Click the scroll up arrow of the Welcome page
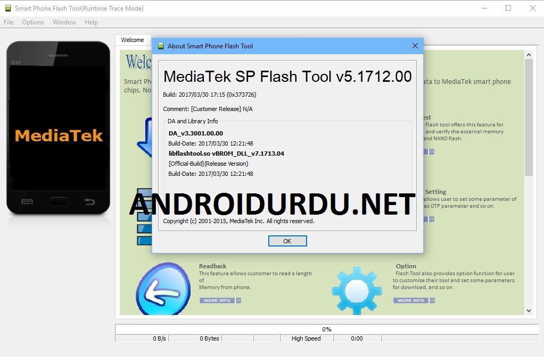The image size is (544, 357). pyautogui.click(x=529, y=55)
